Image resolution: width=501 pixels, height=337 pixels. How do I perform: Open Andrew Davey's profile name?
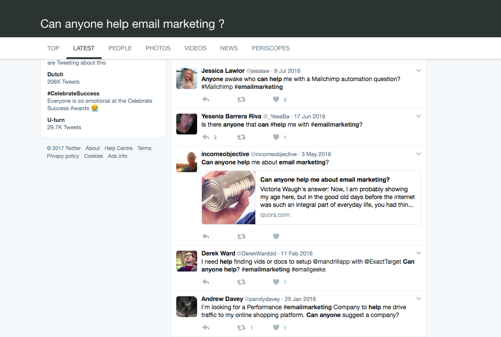tap(222, 299)
